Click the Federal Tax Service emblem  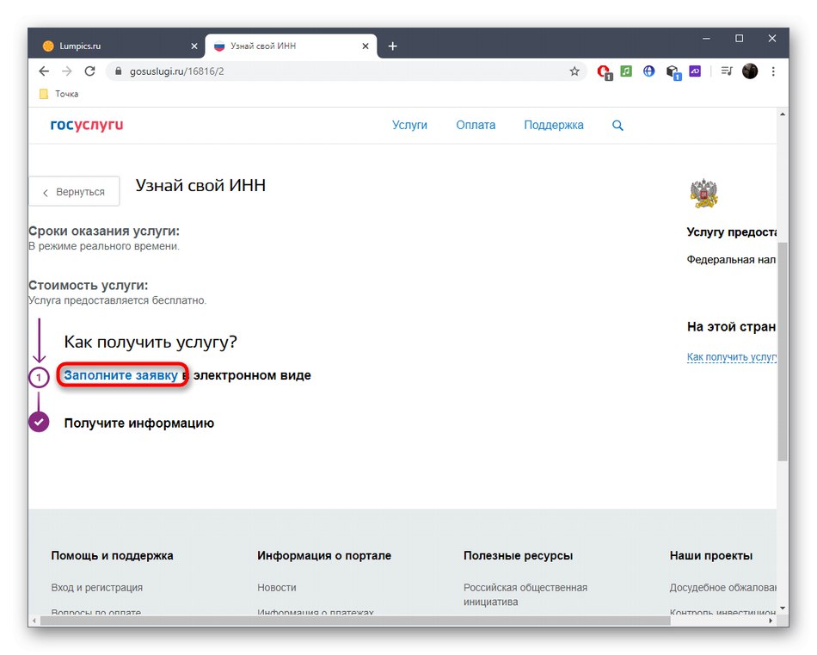pyautogui.click(x=703, y=193)
